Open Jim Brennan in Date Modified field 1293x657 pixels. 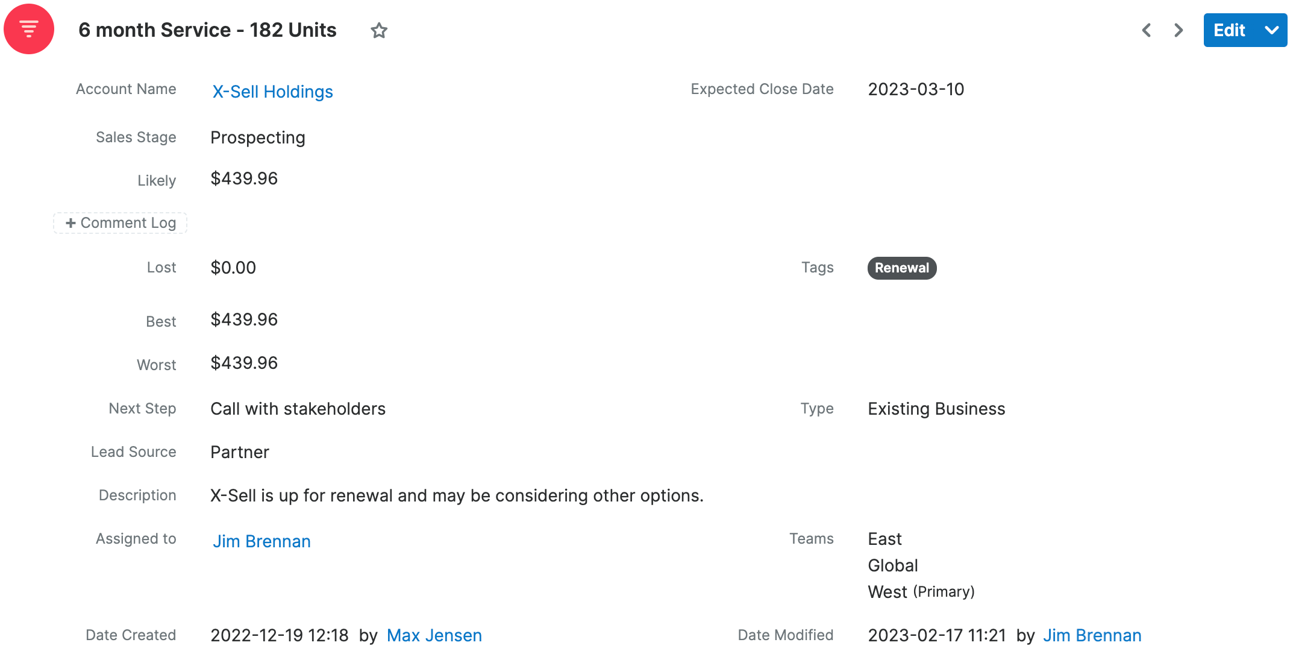(x=1092, y=635)
